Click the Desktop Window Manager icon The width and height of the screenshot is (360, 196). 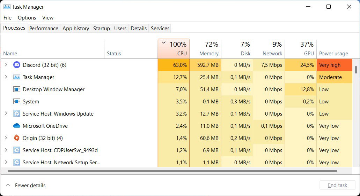click(16, 89)
